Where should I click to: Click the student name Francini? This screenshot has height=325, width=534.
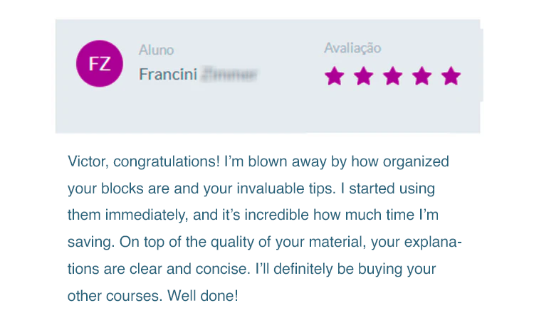[168, 74]
